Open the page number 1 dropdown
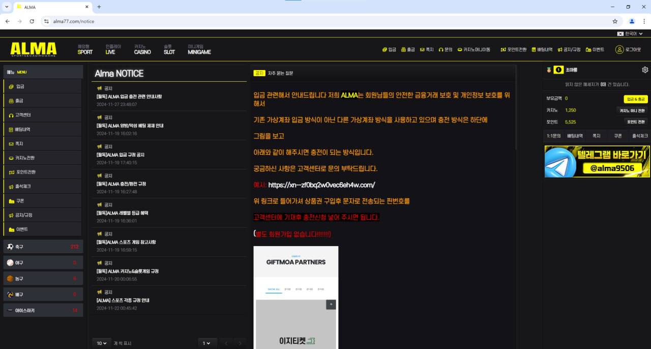Screen dimensions: 651x349 (x=206, y=343)
